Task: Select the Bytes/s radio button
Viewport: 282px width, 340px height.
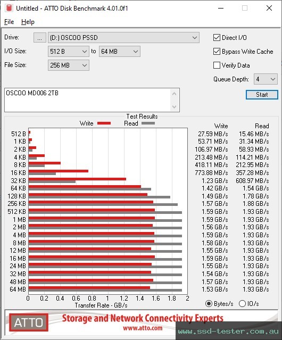Action: 209,304
